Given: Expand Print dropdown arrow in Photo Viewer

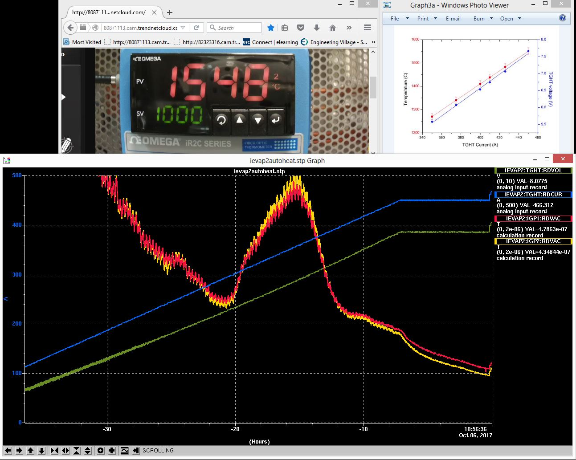Looking at the screenshot, I should point(435,19).
